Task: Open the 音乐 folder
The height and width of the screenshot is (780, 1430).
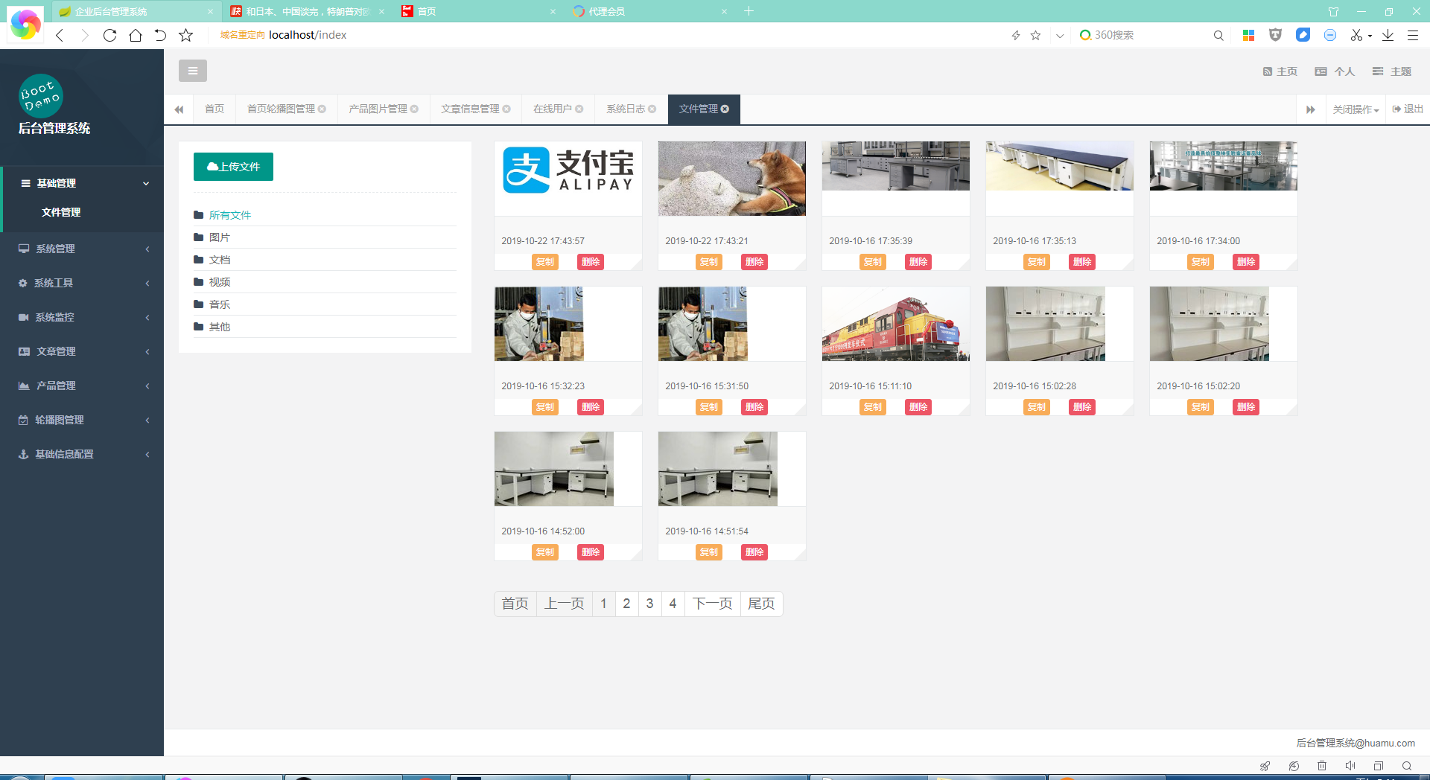Action: tap(325, 304)
